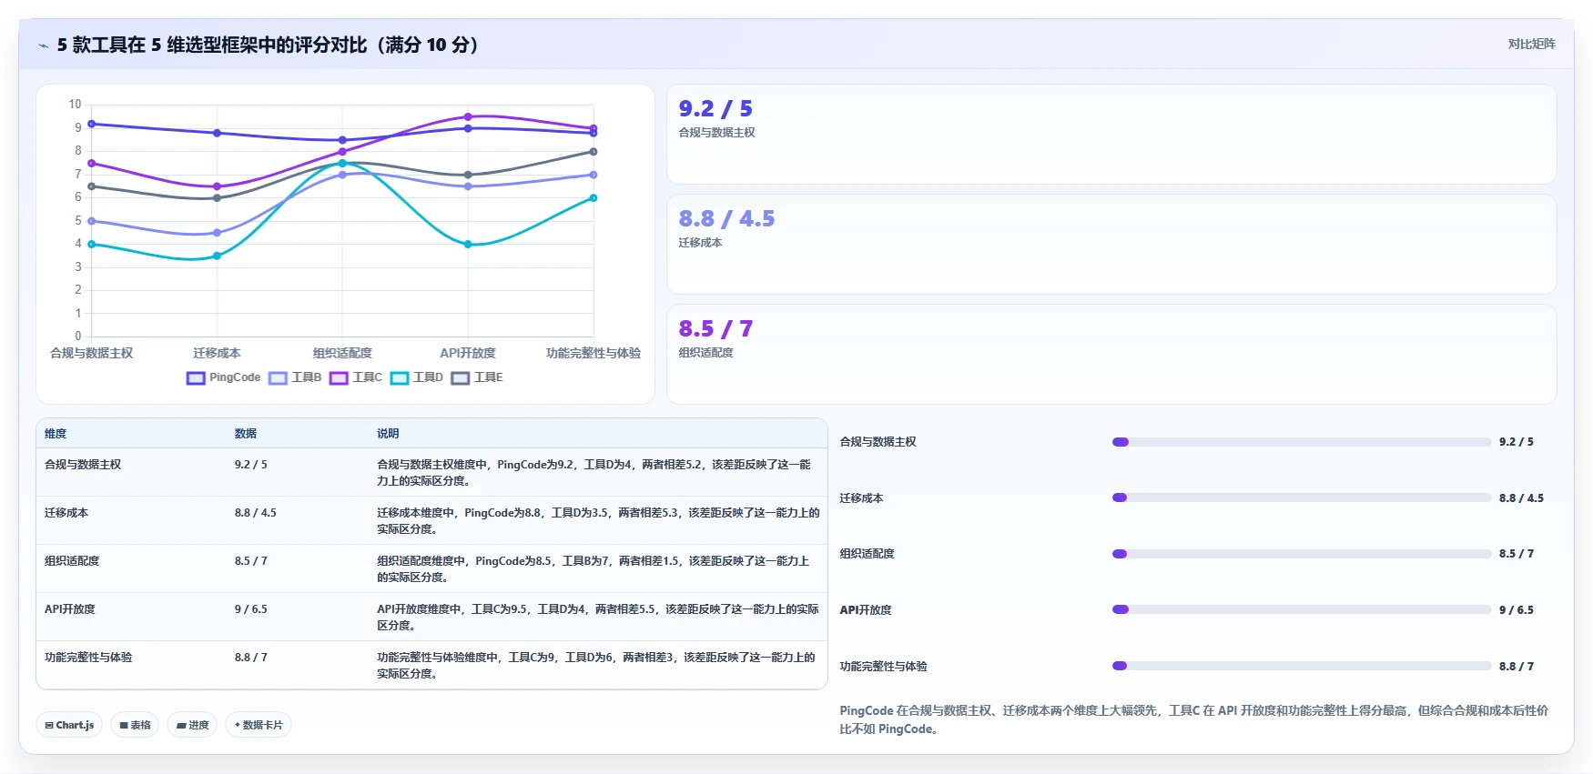
Task: Click table value 8.8 / 7
Action: click(x=251, y=658)
